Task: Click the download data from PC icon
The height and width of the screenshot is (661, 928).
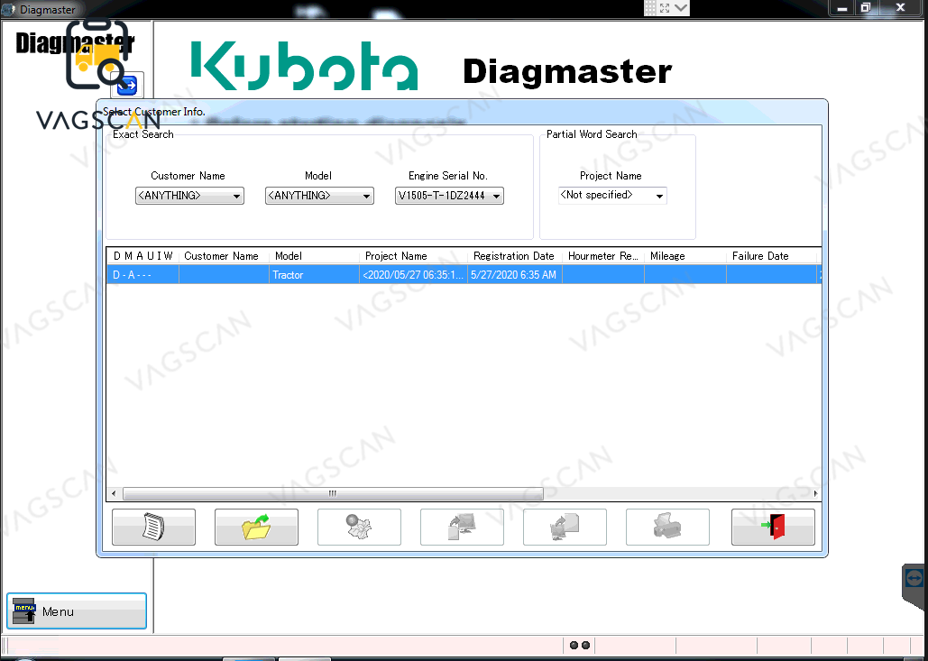Action: (565, 527)
